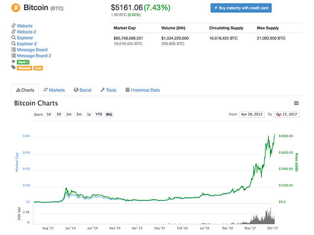Set chart zoom to 1d

coord(49,114)
